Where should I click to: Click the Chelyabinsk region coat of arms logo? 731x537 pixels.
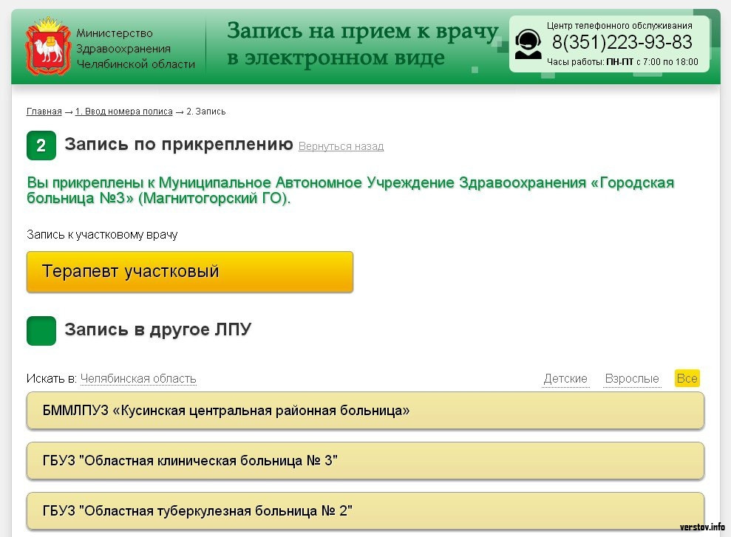click(x=47, y=47)
